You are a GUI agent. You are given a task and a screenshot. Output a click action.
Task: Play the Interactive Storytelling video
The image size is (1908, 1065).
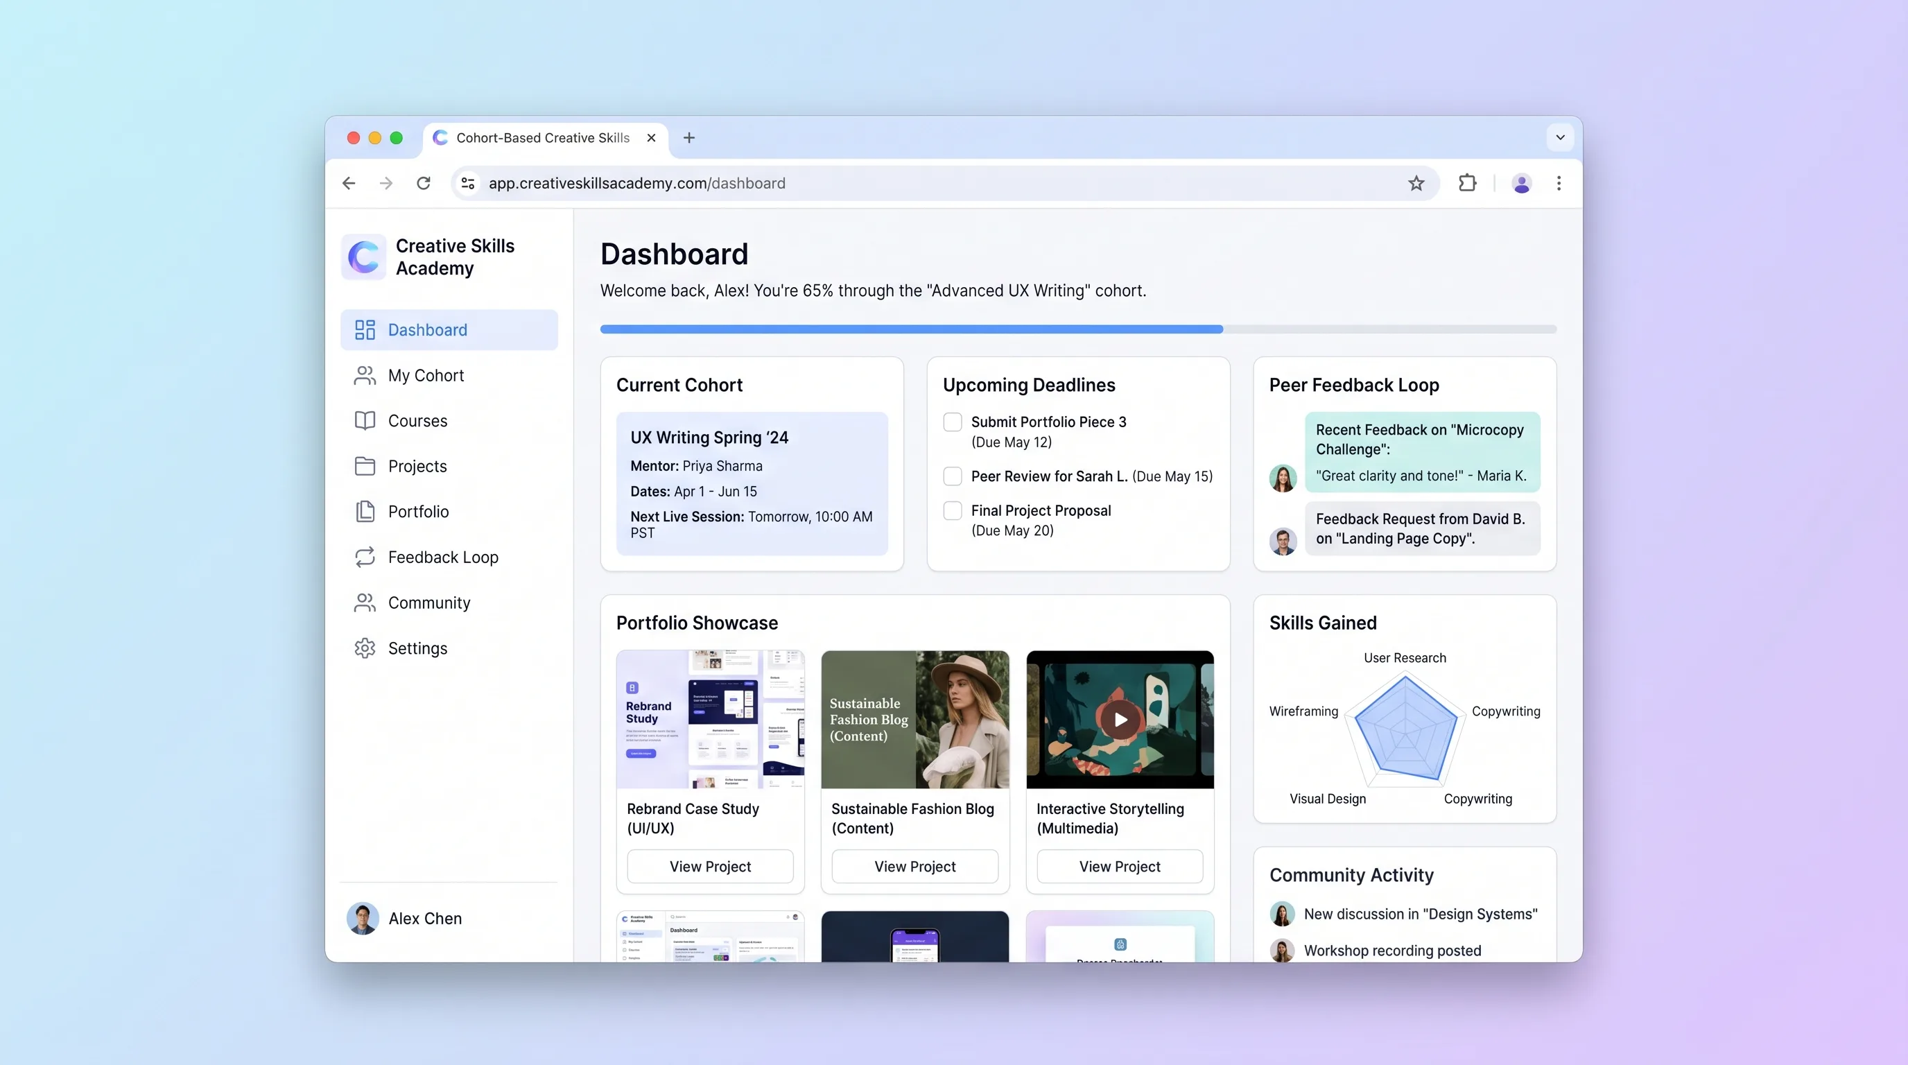pos(1120,720)
